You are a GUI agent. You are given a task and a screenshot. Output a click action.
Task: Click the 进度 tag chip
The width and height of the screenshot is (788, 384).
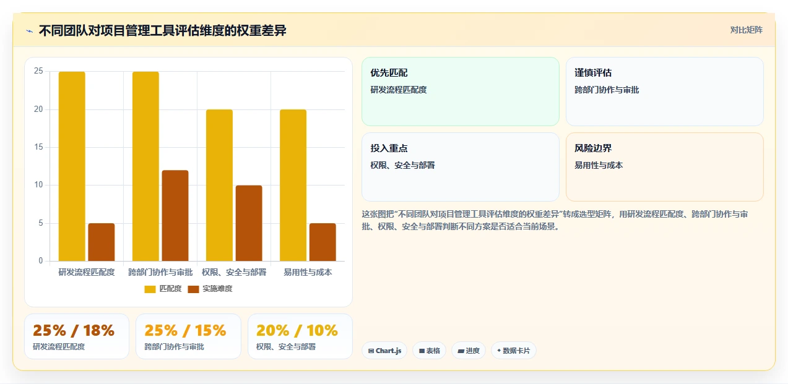coord(469,351)
